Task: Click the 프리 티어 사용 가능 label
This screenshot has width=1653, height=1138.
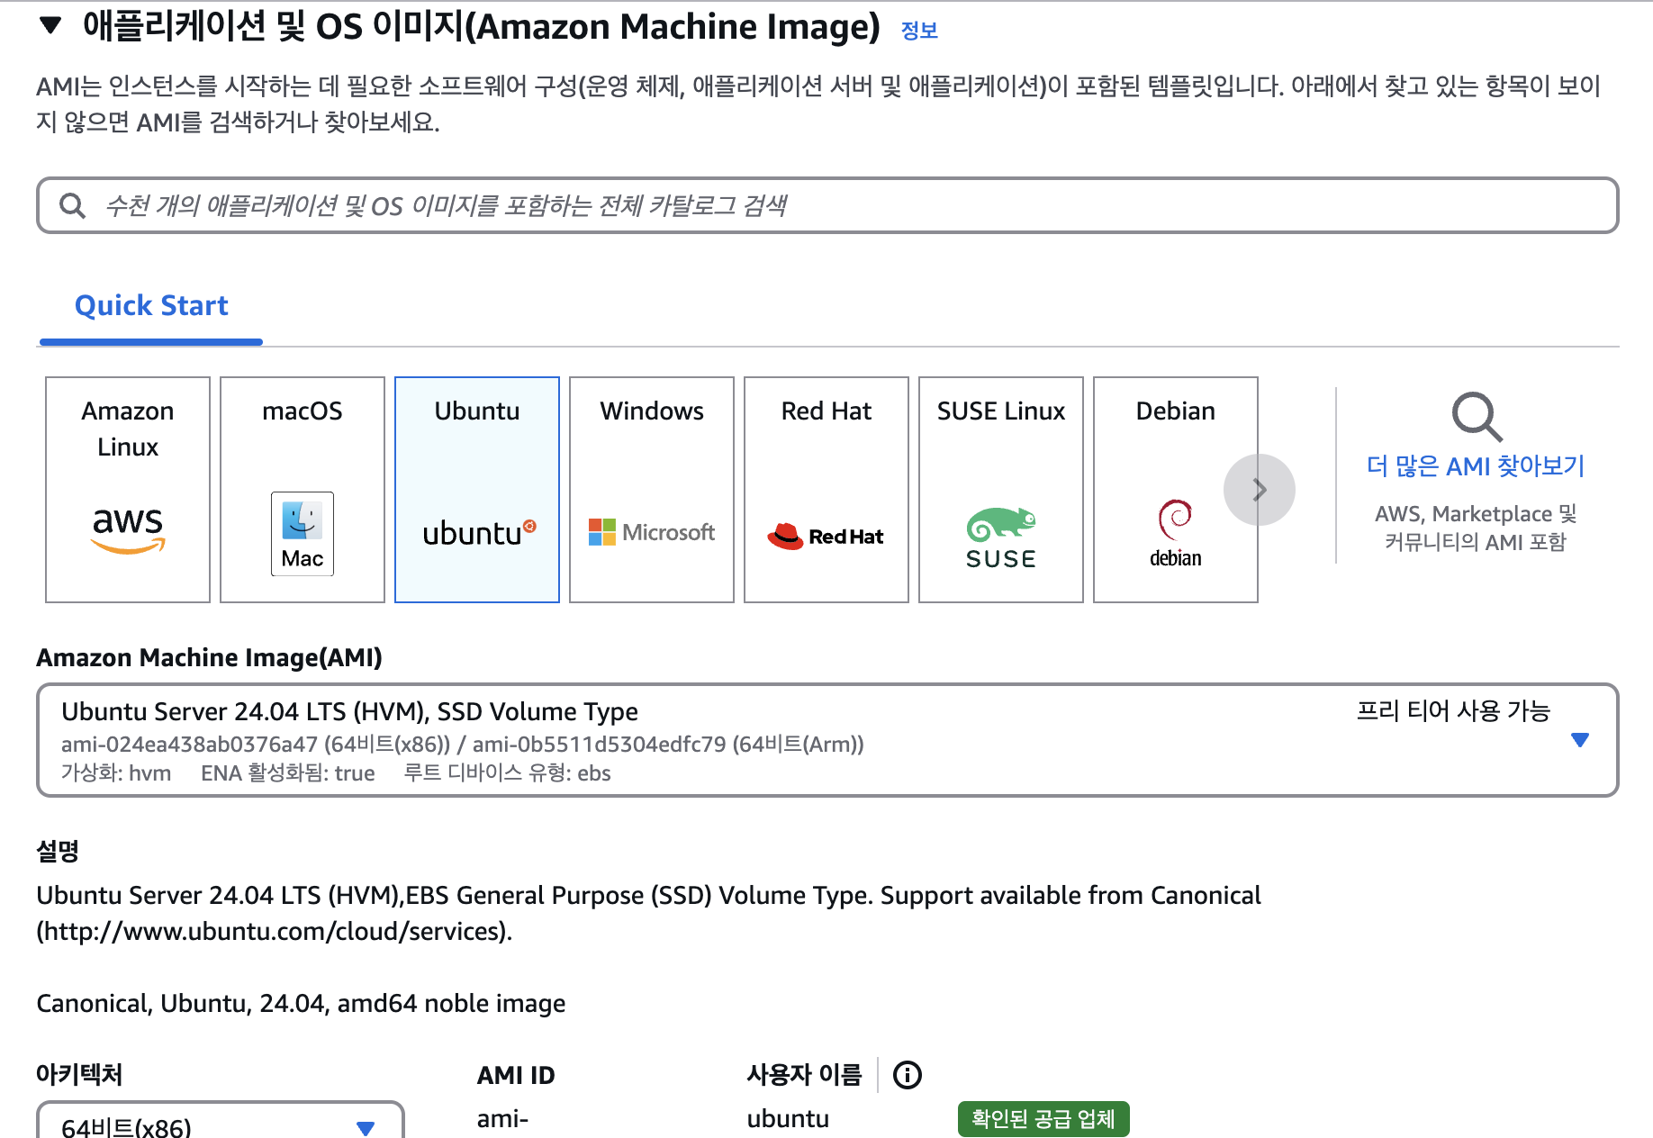Action: [x=1453, y=711]
